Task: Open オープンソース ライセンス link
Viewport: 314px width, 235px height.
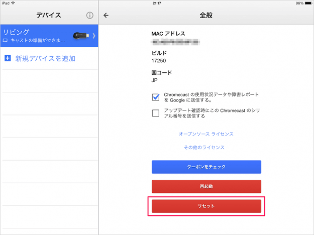Action: pyautogui.click(x=206, y=134)
